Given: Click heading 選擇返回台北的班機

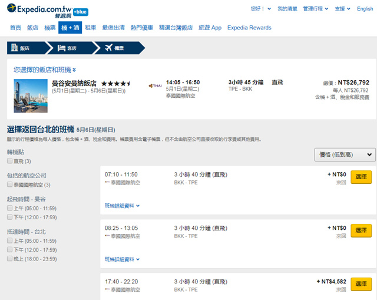Looking at the screenshot, I should point(41,130).
